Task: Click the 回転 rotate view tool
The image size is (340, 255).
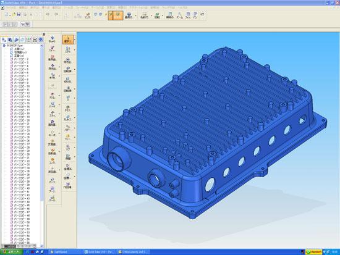Action: pos(157,15)
